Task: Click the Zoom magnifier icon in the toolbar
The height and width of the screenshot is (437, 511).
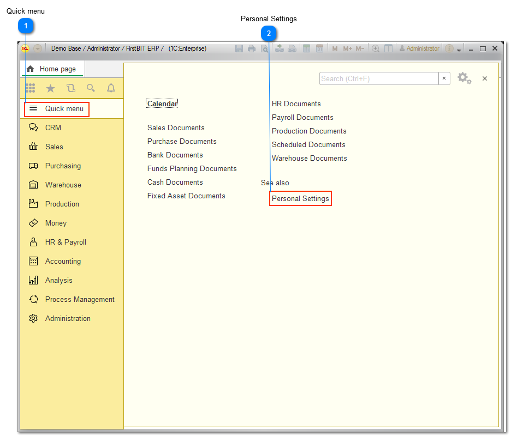Action: [x=376, y=48]
